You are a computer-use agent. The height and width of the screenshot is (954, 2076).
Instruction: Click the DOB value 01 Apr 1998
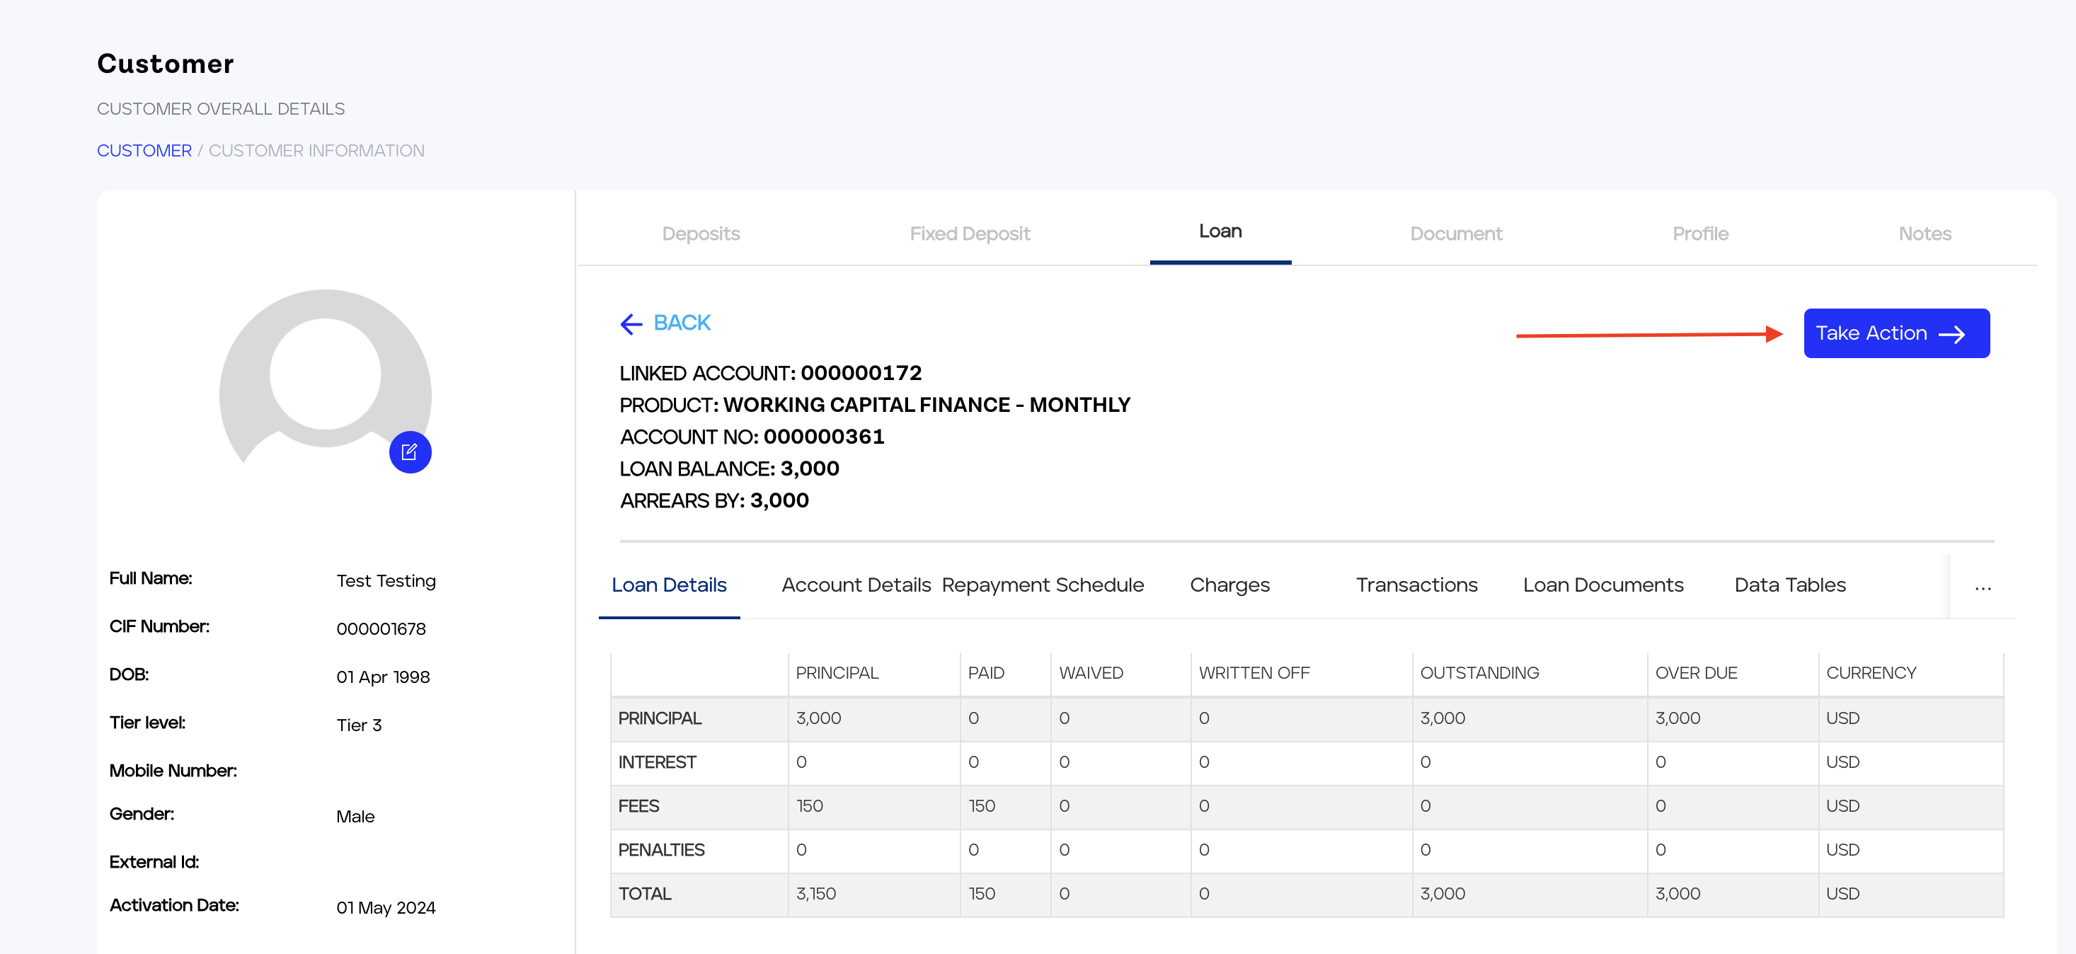click(383, 677)
